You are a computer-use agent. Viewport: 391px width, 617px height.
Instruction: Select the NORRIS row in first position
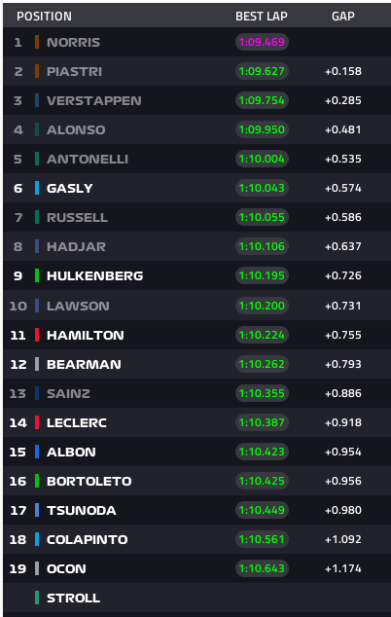point(196,42)
